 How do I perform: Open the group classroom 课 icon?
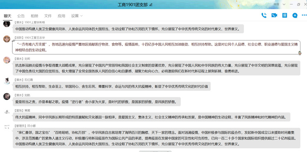coord(284,15)
